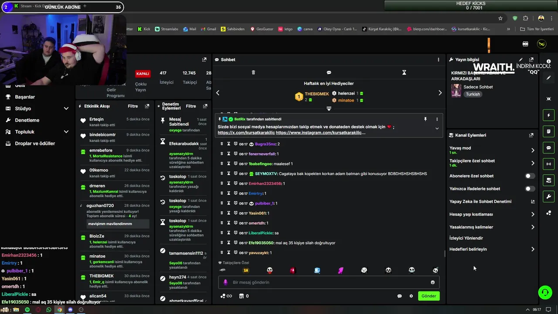Click the shop icon below message box
The width and height of the screenshot is (558, 314).
point(242,296)
